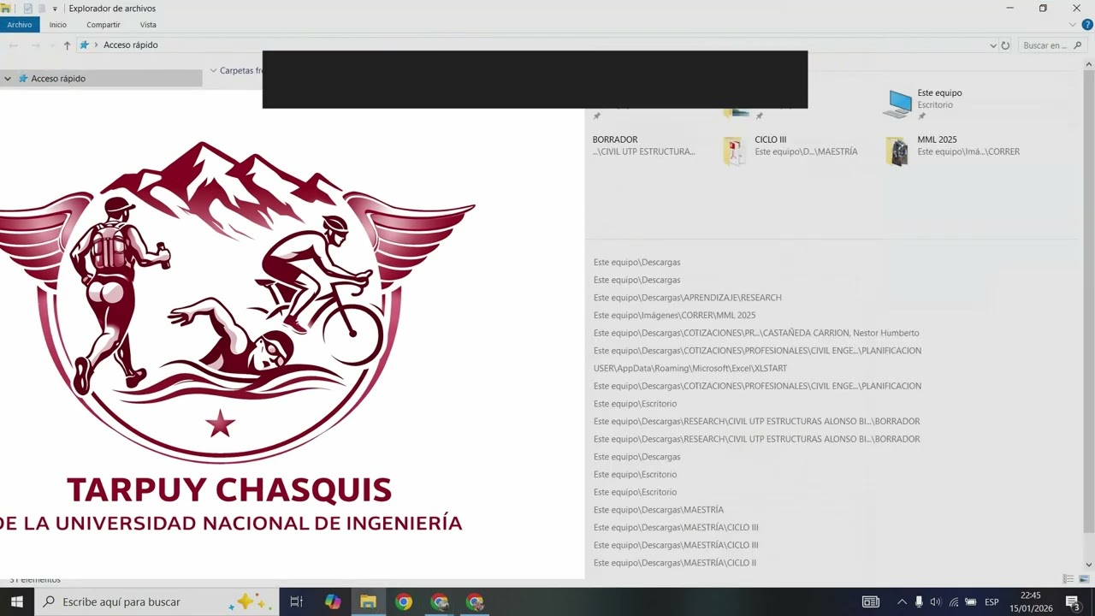
Task: Select the Excel\XLSTART path row
Action: (690, 369)
